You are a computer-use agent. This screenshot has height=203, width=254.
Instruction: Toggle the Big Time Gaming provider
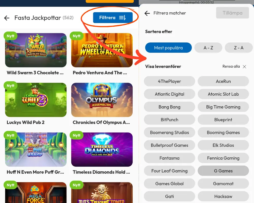223,107
